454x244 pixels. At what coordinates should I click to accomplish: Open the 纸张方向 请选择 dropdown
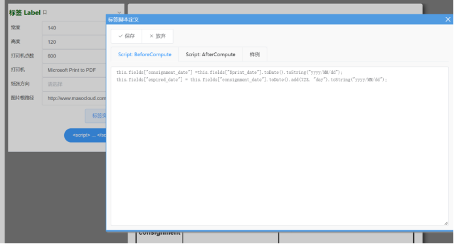click(74, 84)
